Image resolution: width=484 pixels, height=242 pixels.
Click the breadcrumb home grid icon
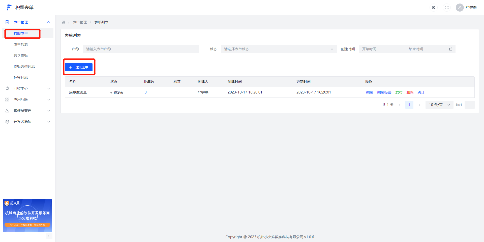(x=63, y=22)
